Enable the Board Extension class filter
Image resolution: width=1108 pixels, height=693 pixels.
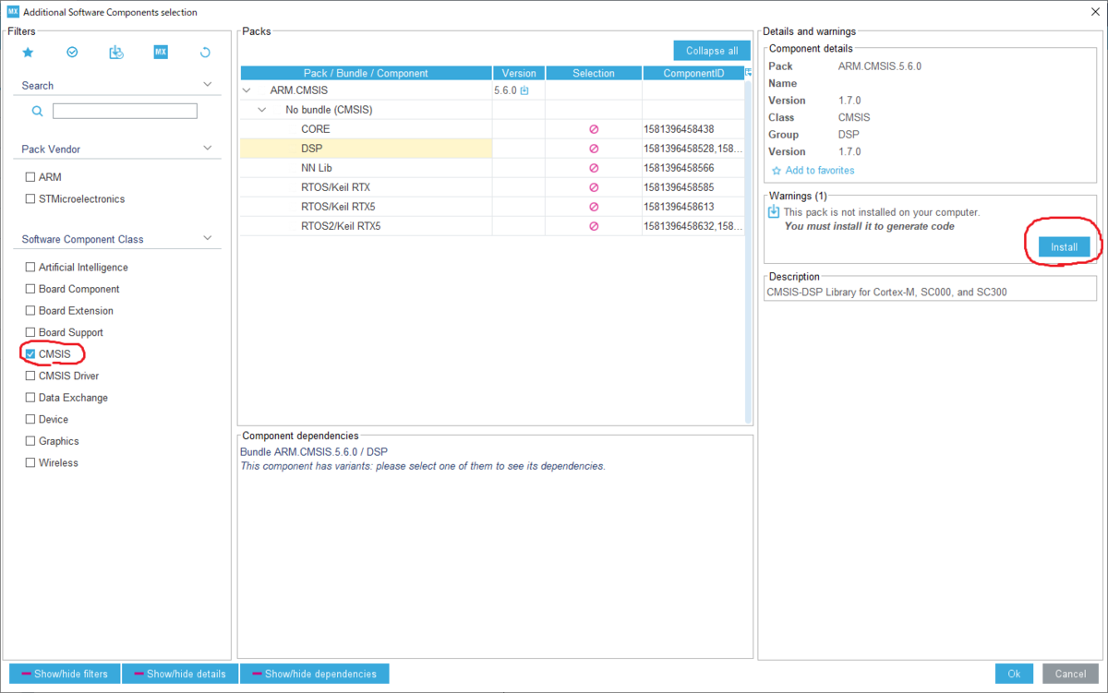[x=30, y=311]
